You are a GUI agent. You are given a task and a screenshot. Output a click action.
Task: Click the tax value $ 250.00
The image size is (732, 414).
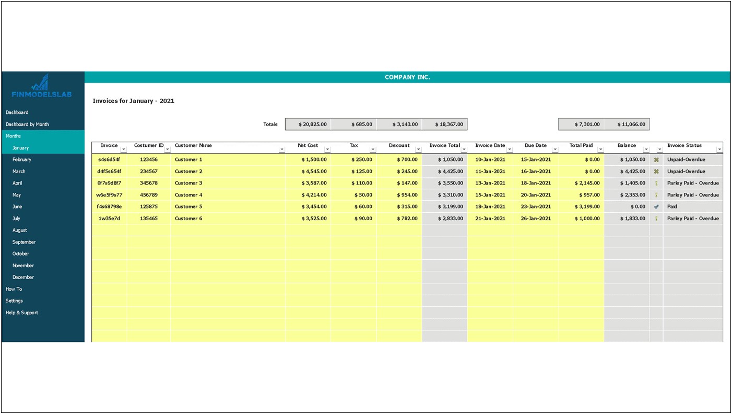(353, 159)
